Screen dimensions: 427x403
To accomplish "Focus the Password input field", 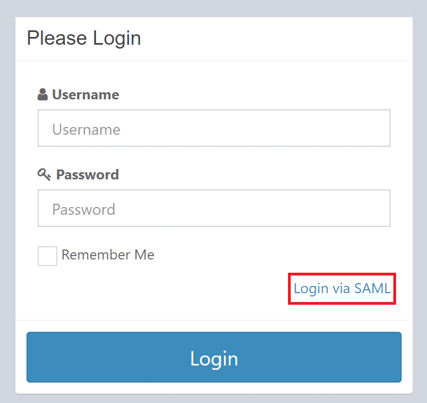I will [213, 208].
